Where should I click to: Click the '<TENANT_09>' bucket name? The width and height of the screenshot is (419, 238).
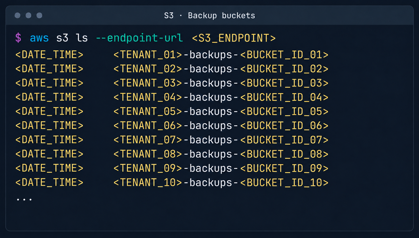click(148, 168)
